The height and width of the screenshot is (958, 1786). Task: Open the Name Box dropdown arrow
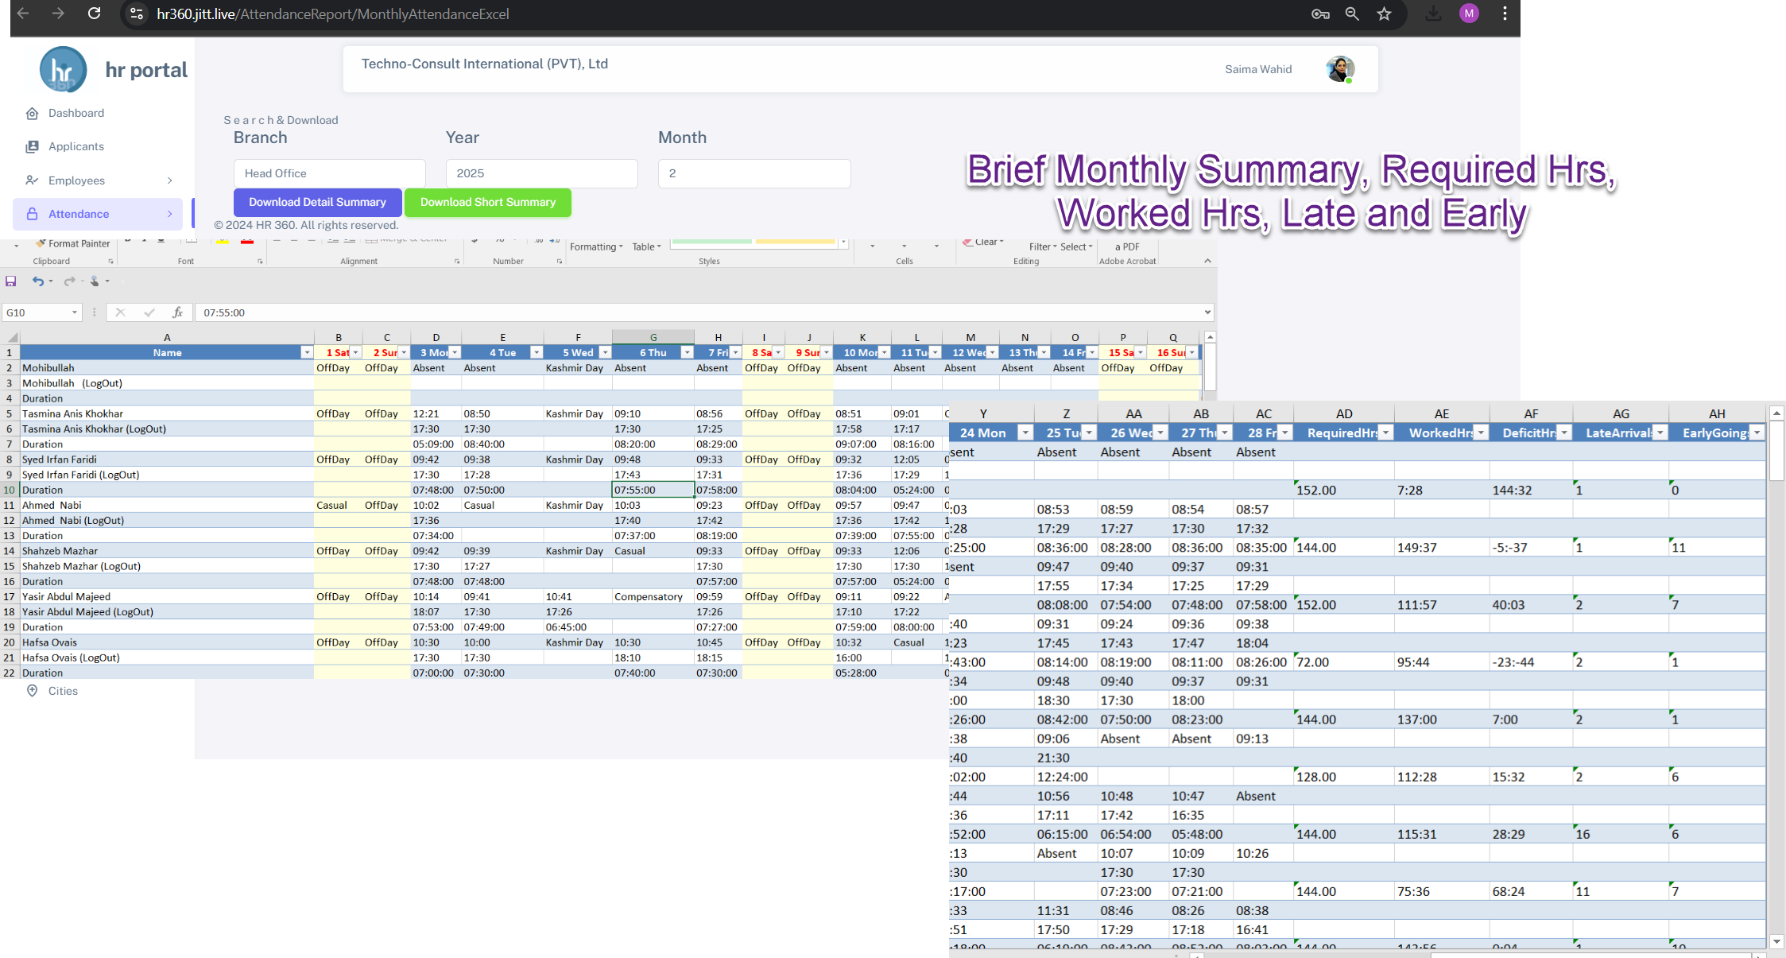click(x=76, y=312)
